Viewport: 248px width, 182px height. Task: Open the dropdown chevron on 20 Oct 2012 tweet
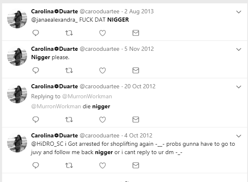pos(239,87)
